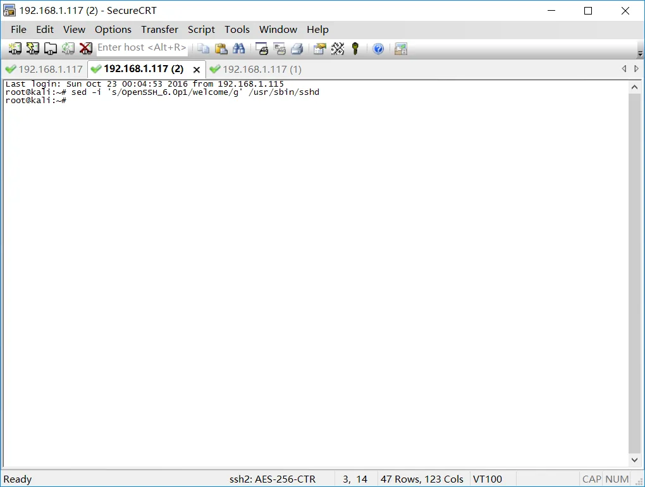Click the tab scroll left arrow
645x487 pixels.
(x=624, y=69)
